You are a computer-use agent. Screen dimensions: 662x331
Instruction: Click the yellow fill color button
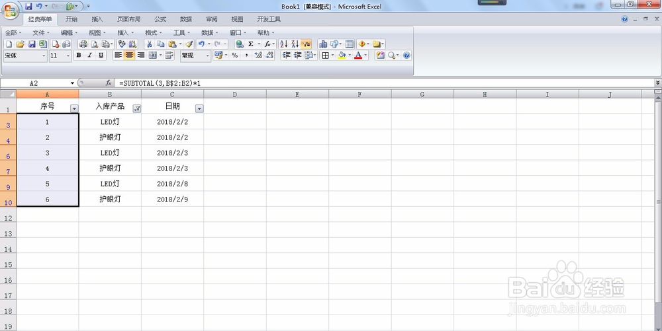tap(342, 55)
